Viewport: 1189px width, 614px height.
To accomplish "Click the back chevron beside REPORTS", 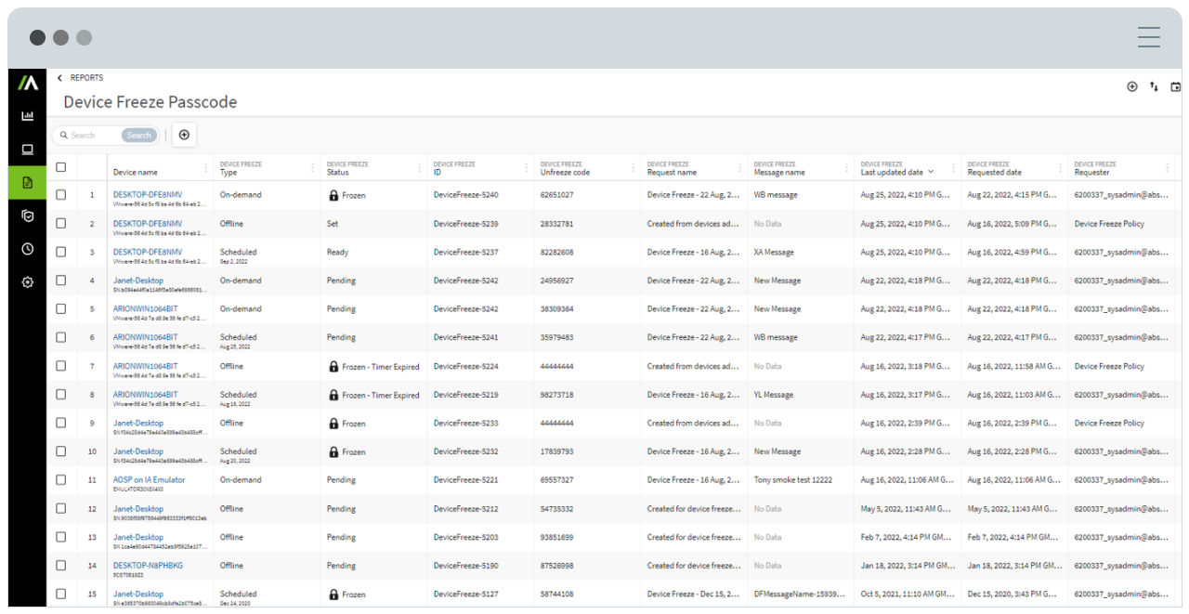I will tap(59, 78).
